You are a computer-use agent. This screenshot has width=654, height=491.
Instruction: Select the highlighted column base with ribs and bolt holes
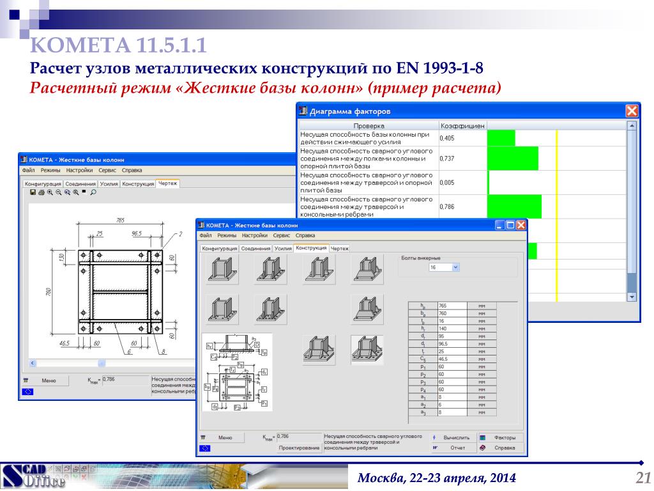click(367, 350)
